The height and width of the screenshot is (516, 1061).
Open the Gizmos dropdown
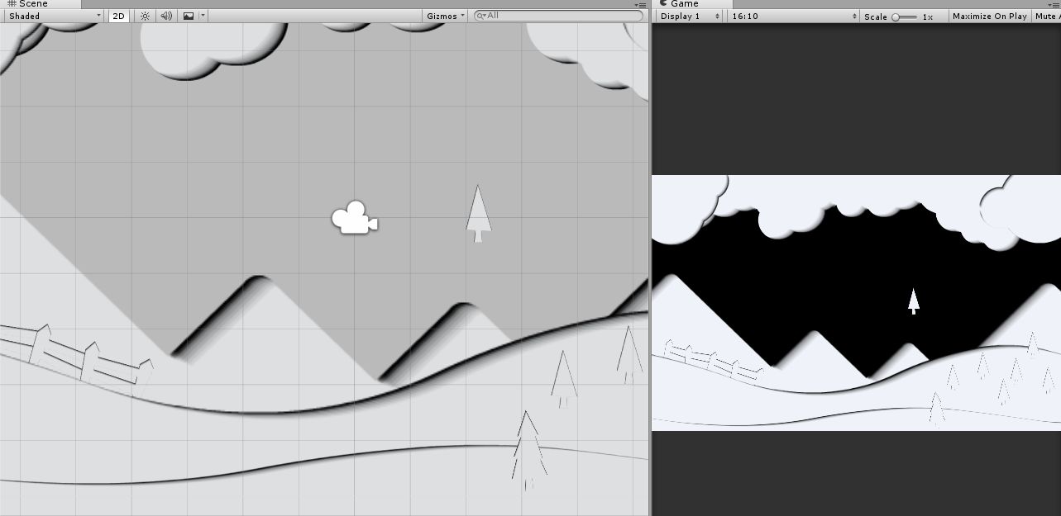[x=443, y=15]
